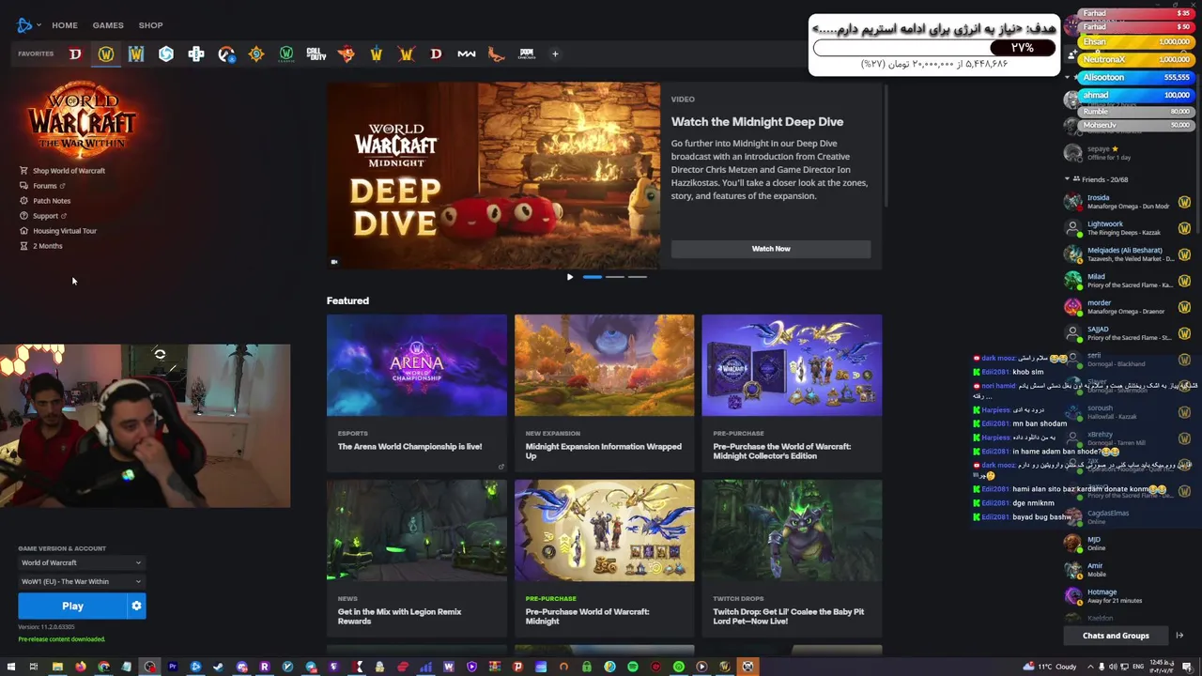Collapse the social panel arrow icon
1202x676 pixels.
[1179, 636]
